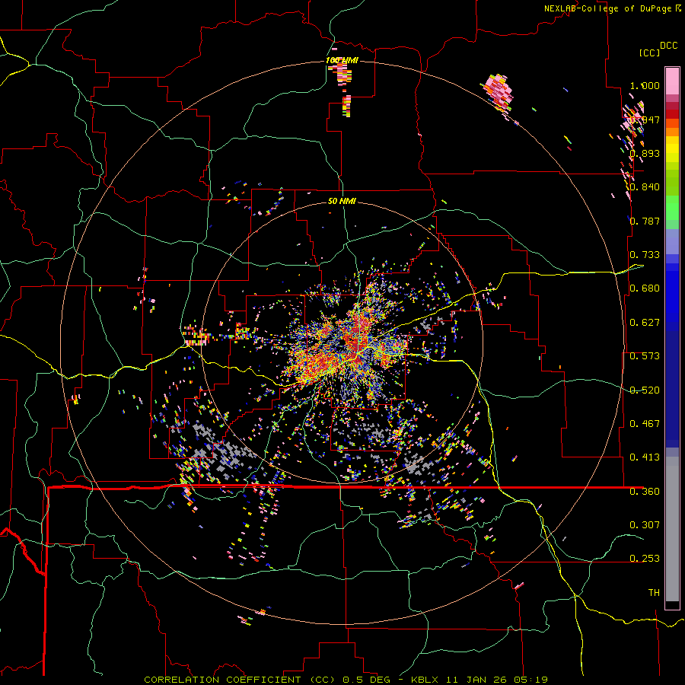Click the 1.000 scale value
This screenshot has height=685, width=685.
pyautogui.click(x=645, y=85)
